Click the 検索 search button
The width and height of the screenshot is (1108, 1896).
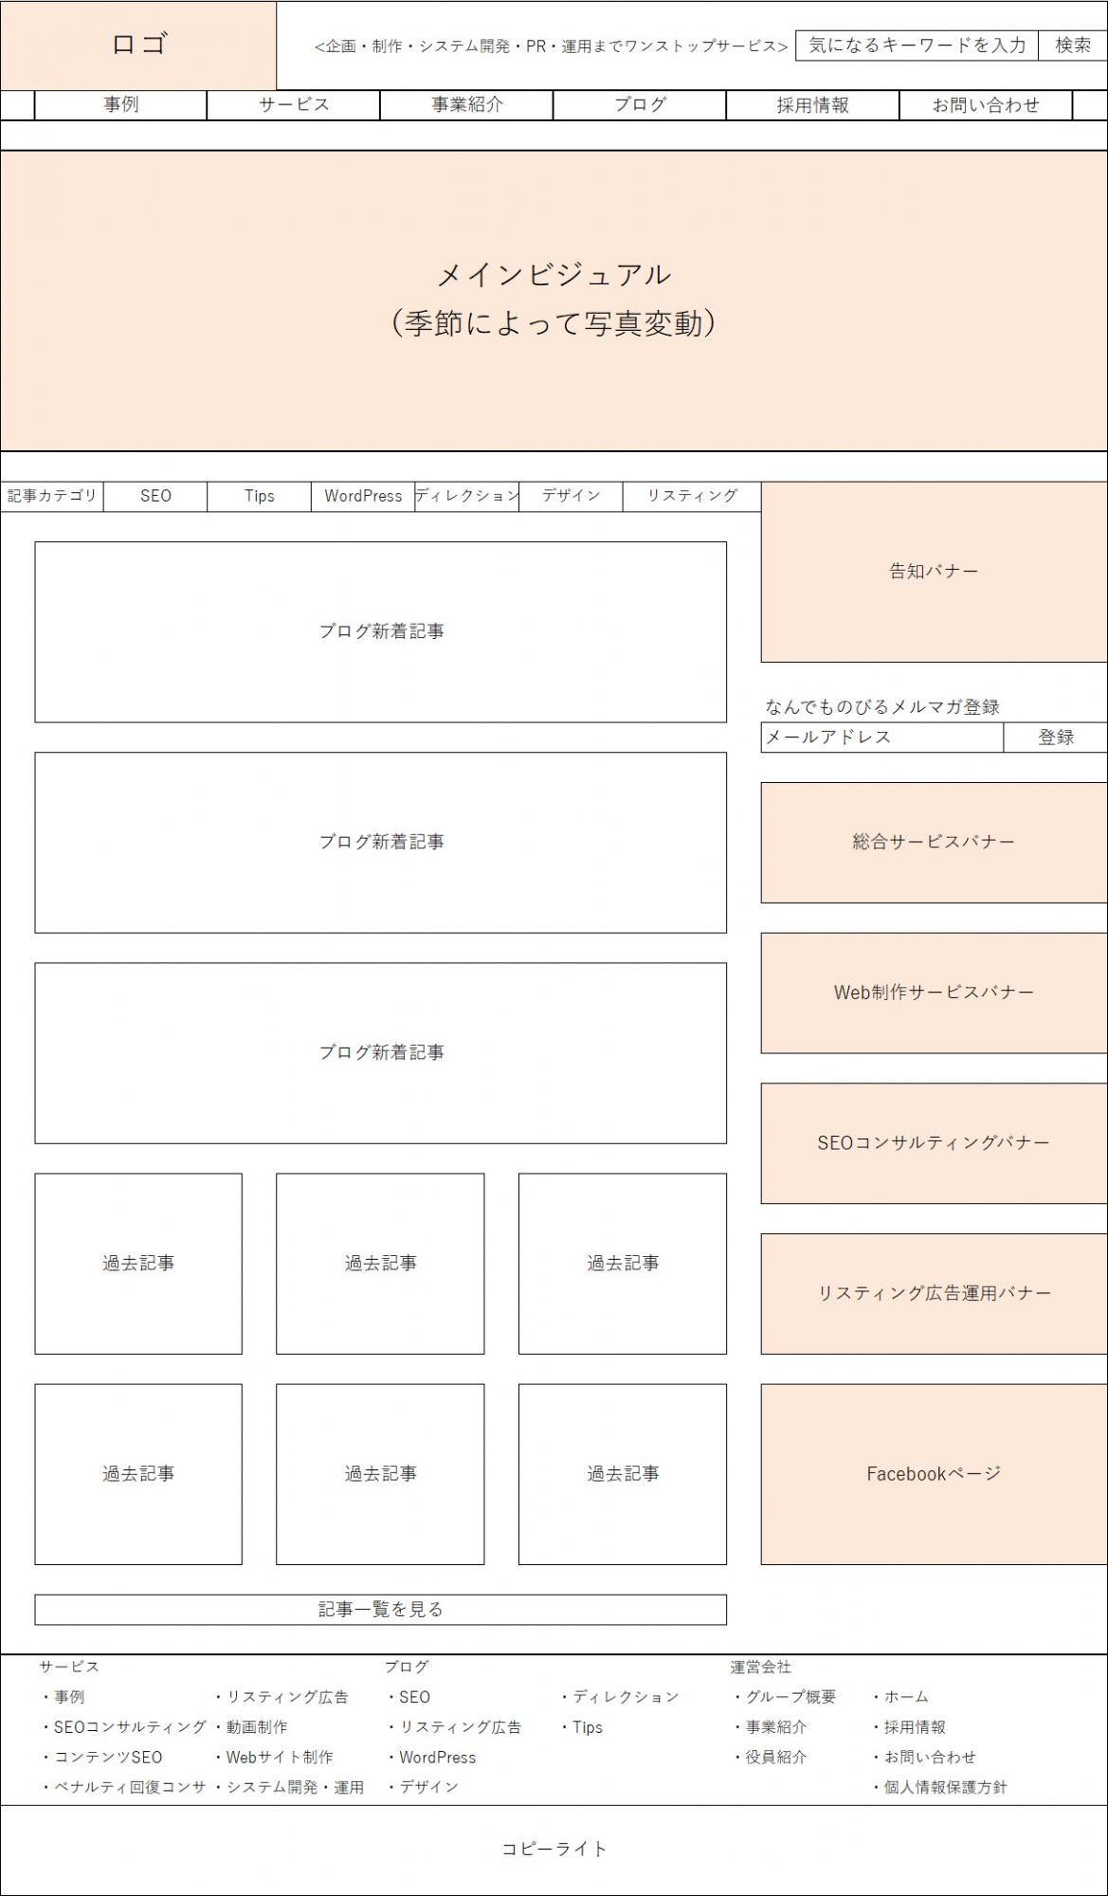coord(1073,46)
